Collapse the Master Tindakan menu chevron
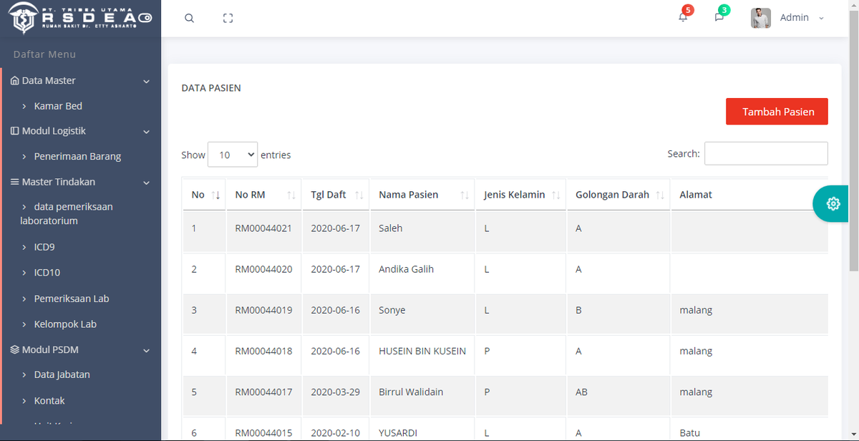The height and width of the screenshot is (441, 859). click(x=147, y=183)
